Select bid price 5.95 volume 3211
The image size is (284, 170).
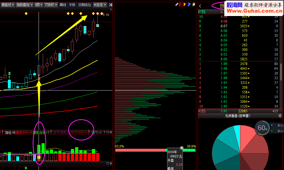coord(238,83)
